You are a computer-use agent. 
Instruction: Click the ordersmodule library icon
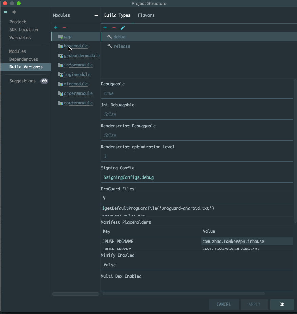(60, 93)
